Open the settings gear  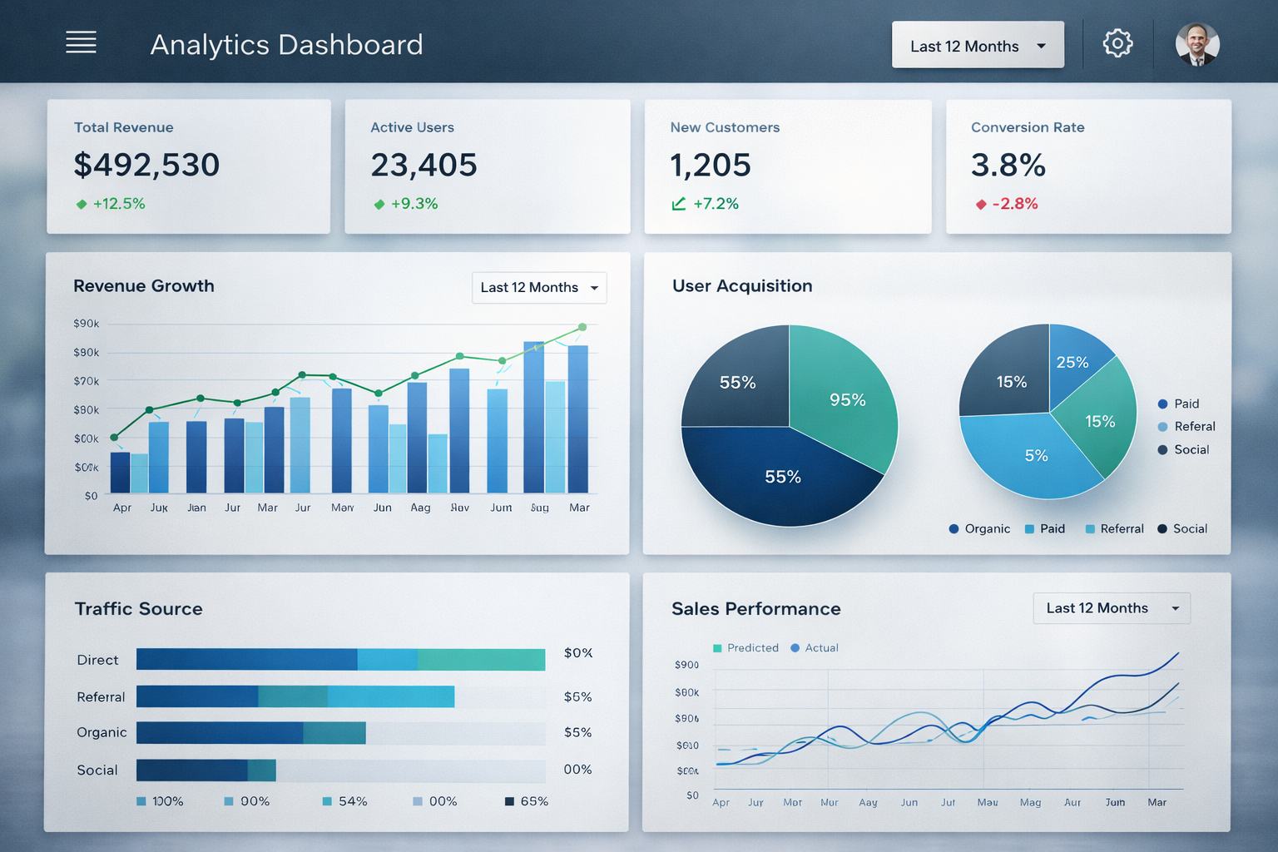1117,42
